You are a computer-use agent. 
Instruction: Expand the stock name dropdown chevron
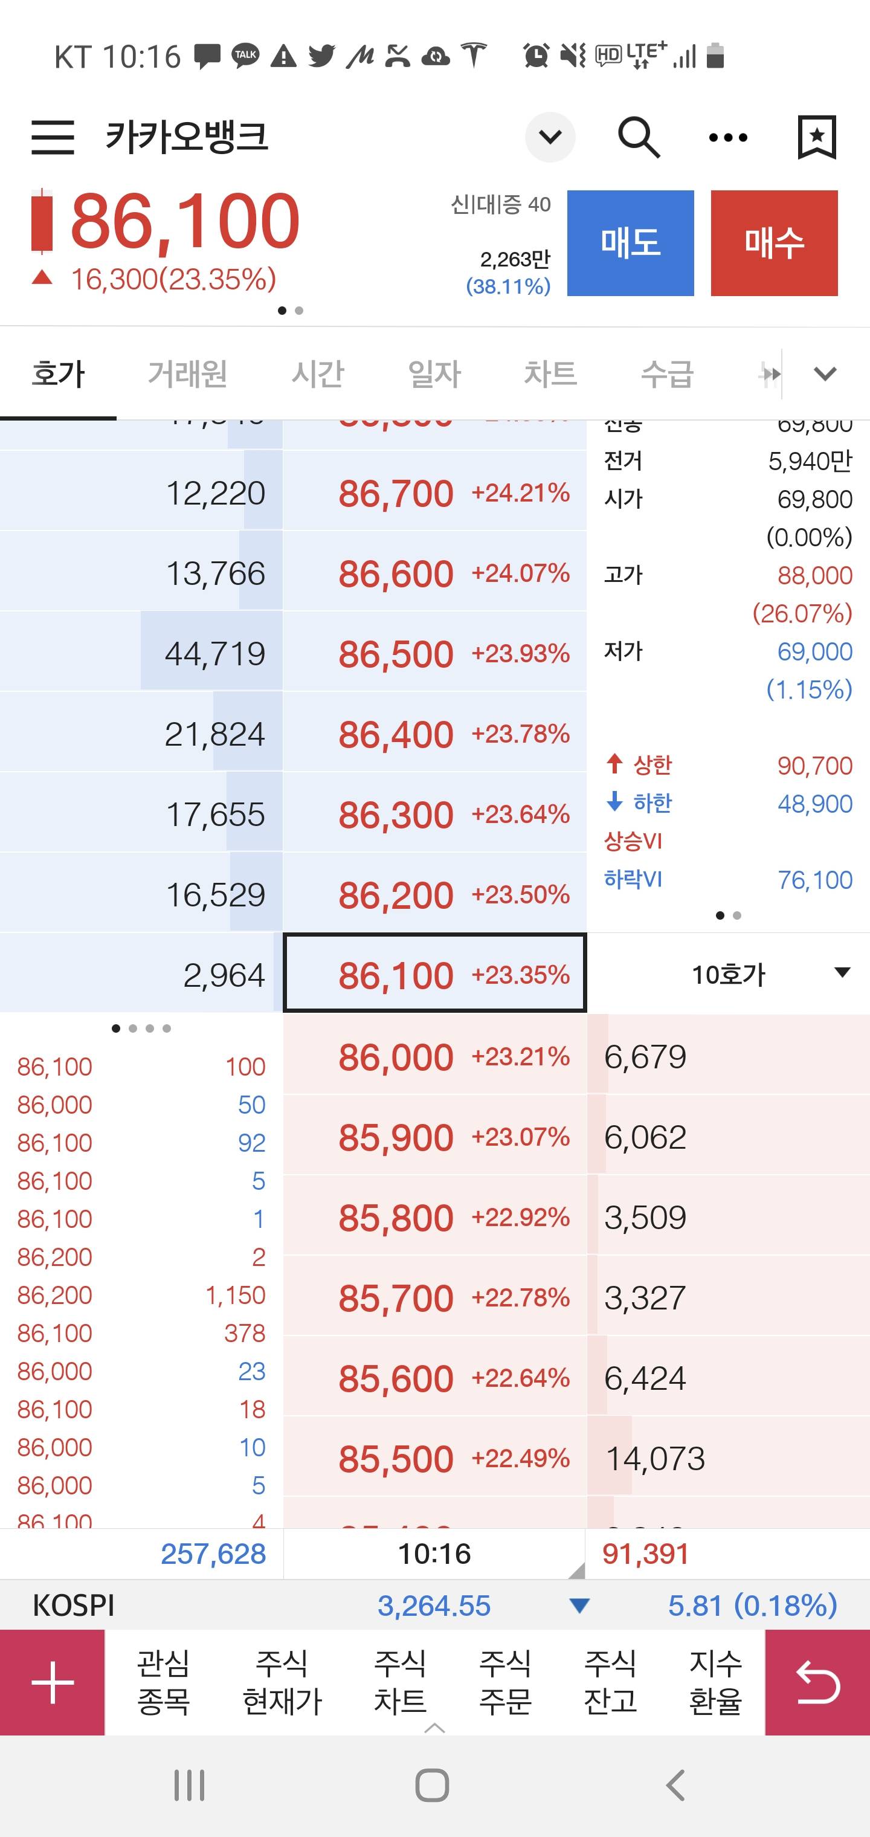(x=550, y=137)
